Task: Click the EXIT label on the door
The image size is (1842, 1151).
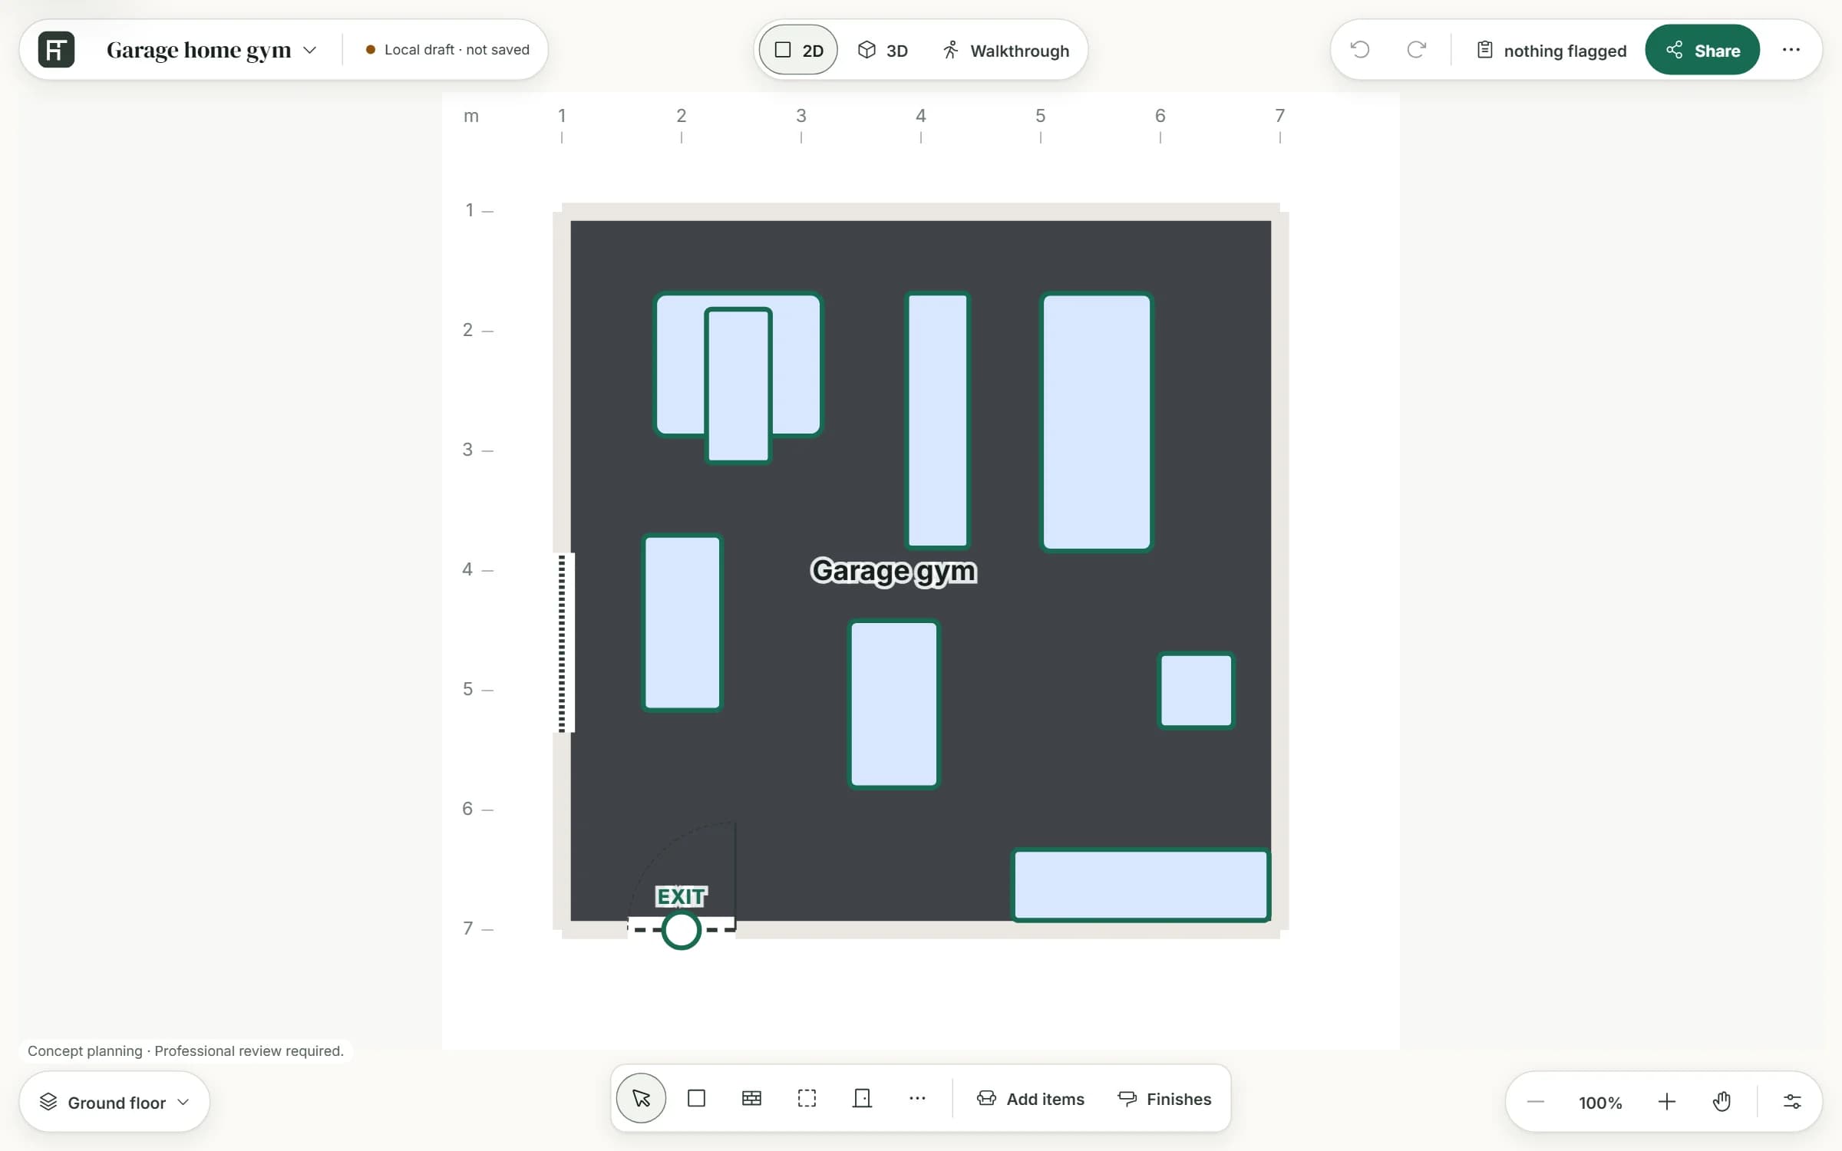Action: [x=682, y=896]
